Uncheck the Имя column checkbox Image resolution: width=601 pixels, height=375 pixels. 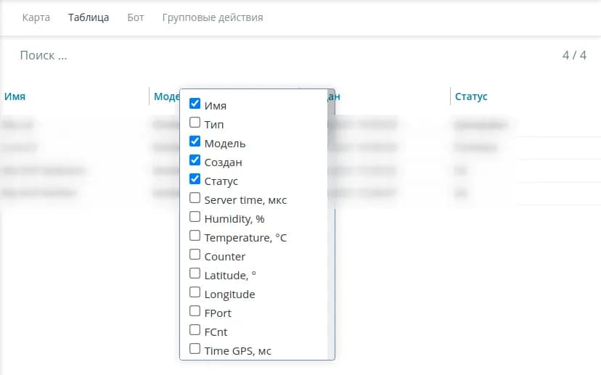[x=195, y=104]
